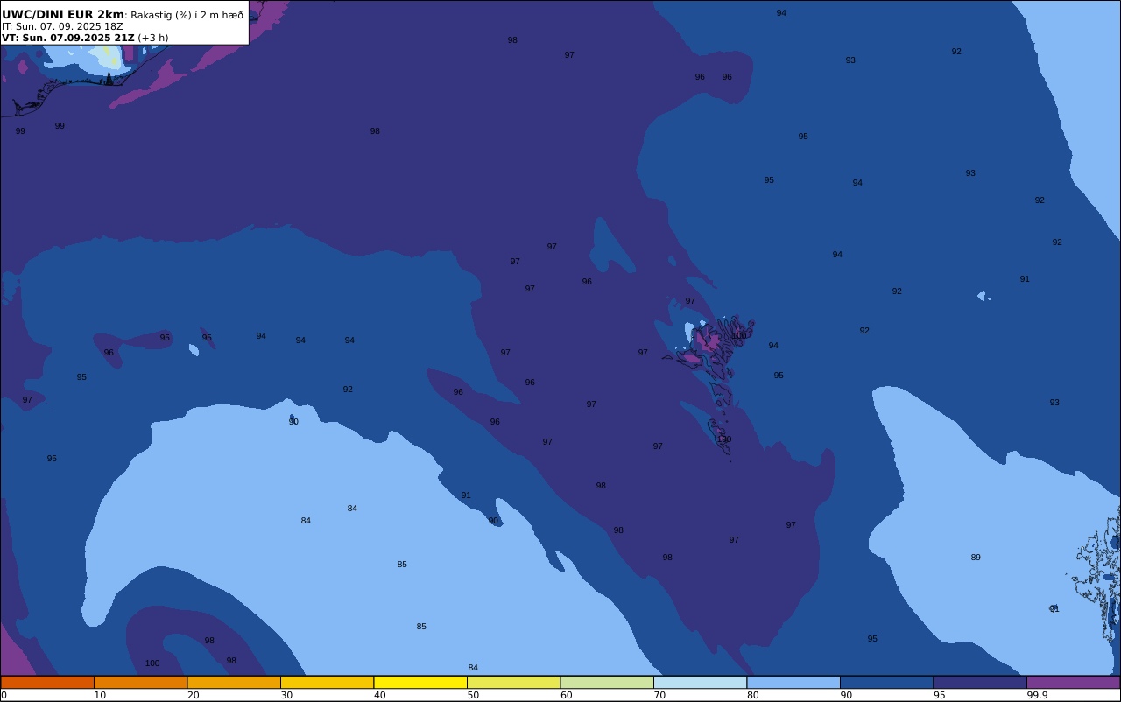Click the Rakastig (%) í 2 m hæð label
This screenshot has height=702, width=1121.
187,15
